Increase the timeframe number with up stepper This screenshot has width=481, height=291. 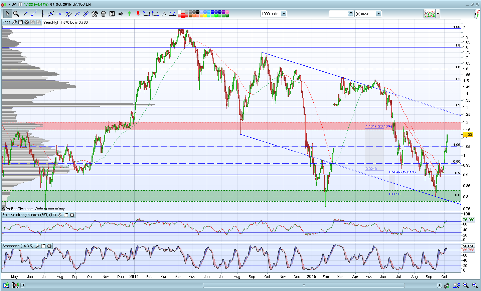tap(351, 12)
